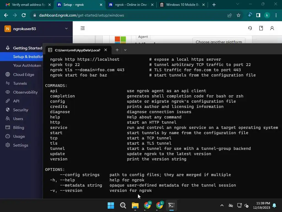Click the Usage gauge icon
This screenshot has width=282, height=212.
pyautogui.click(x=8, y=136)
